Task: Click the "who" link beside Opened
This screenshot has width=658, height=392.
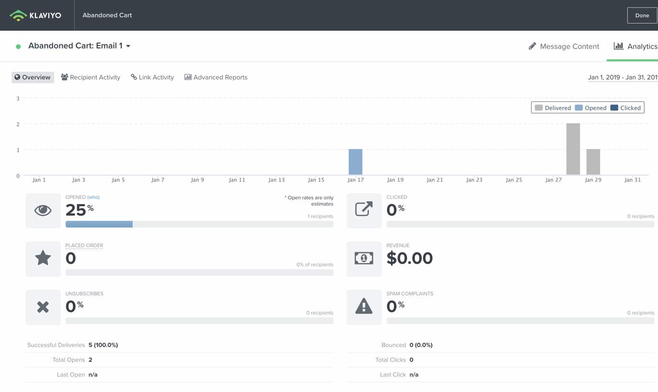Action: pos(93,197)
